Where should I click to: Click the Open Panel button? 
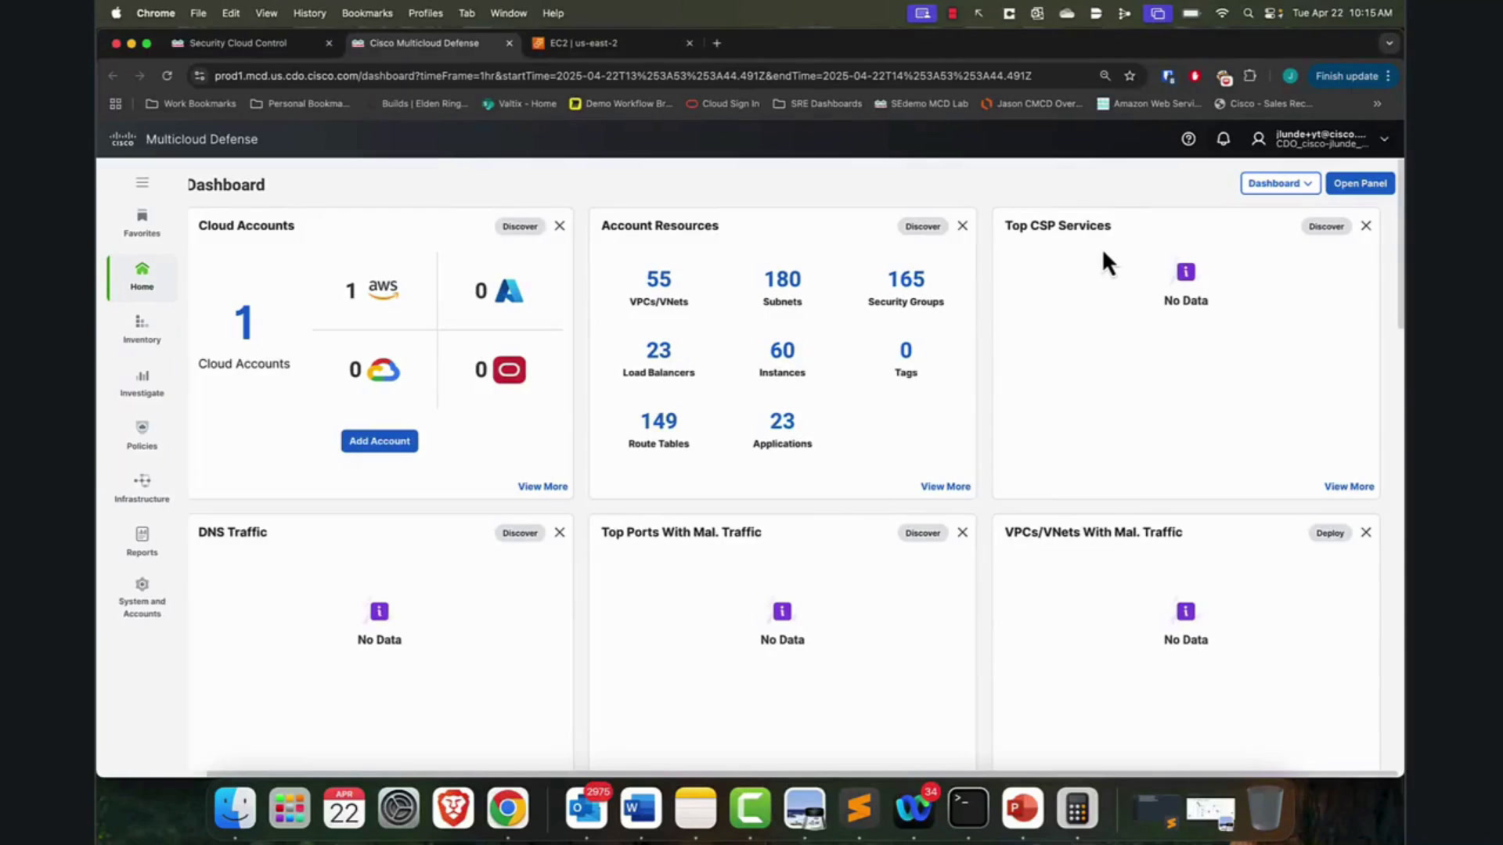coord(1360,183)
